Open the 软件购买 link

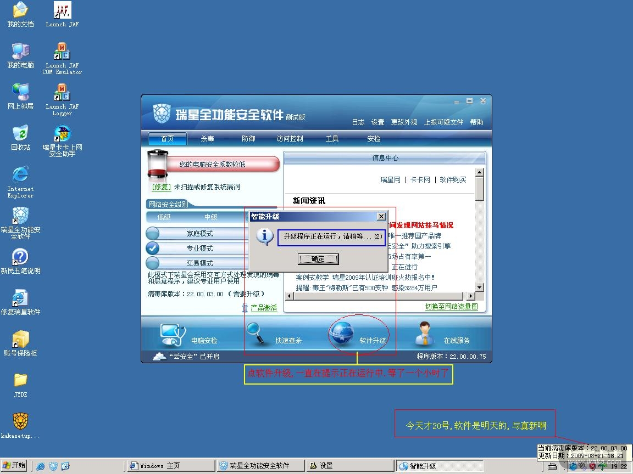pos(453,180)
